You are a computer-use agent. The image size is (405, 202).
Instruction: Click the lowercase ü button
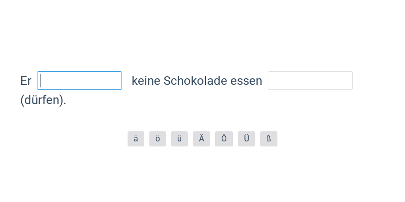pos(179,139)
